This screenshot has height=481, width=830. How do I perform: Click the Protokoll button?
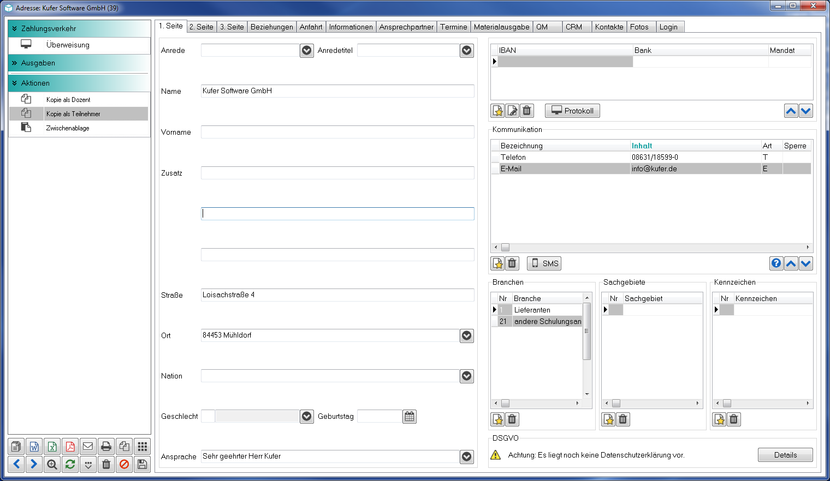click(572, 111)
